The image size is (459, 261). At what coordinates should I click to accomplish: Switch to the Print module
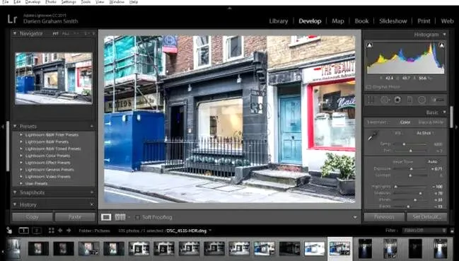click(424, 21)
